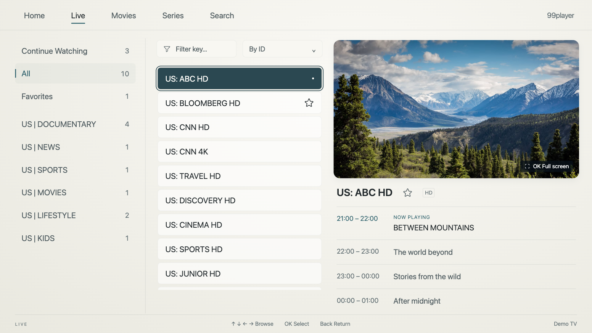Screen dimensions: 592x333
Task: Open the Search tab
Action: click(x=222, y=16)
